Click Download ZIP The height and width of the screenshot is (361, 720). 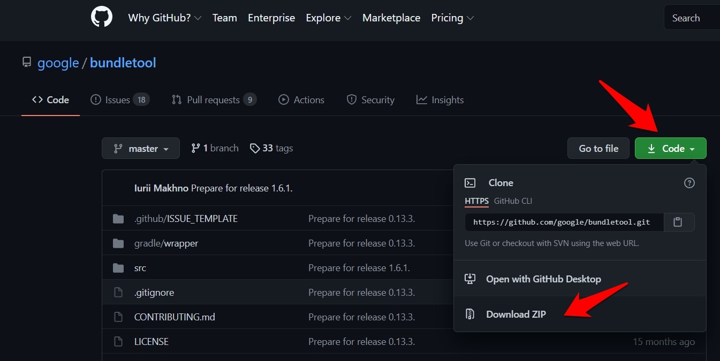click(580, 314)
